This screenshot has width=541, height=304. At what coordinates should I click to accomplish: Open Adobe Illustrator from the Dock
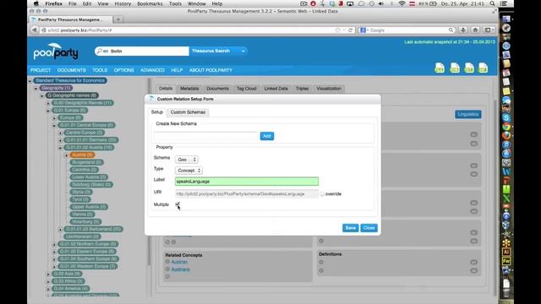(506, 252)
